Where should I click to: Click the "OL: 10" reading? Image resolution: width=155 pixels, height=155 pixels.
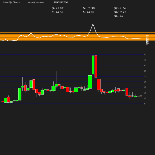[x=118, y=16]
